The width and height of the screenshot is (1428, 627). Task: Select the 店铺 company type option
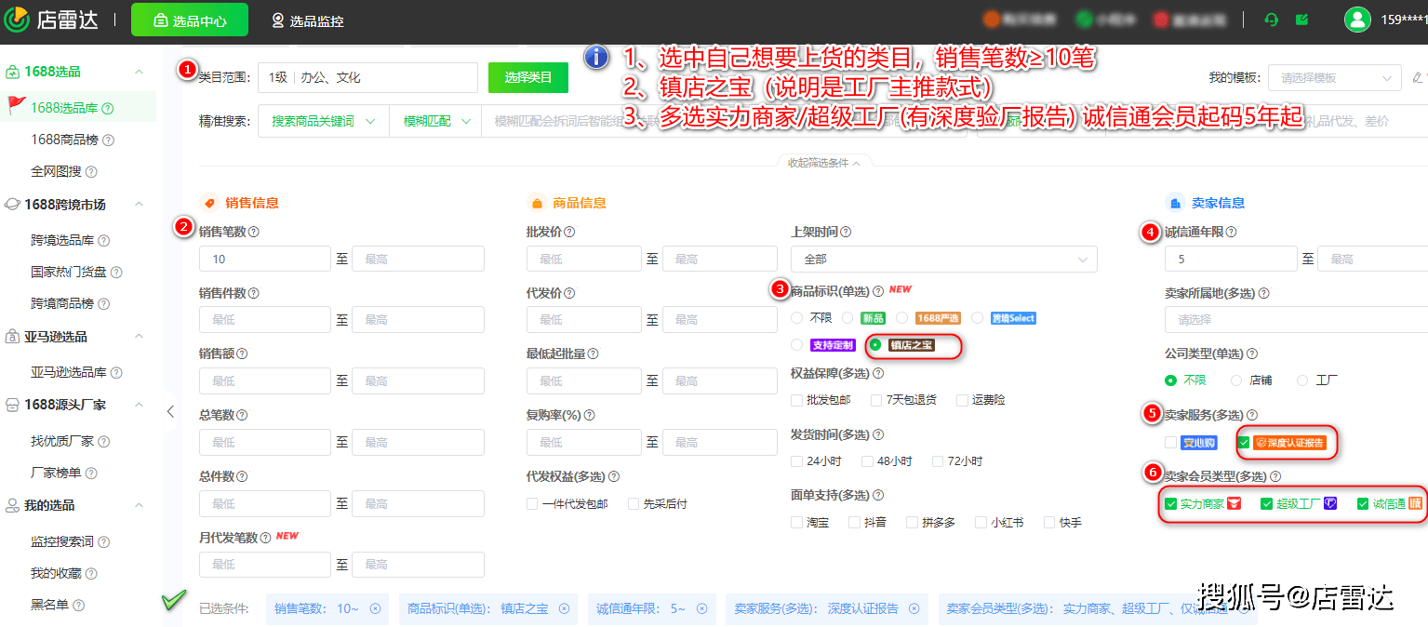pos(1236,380)
